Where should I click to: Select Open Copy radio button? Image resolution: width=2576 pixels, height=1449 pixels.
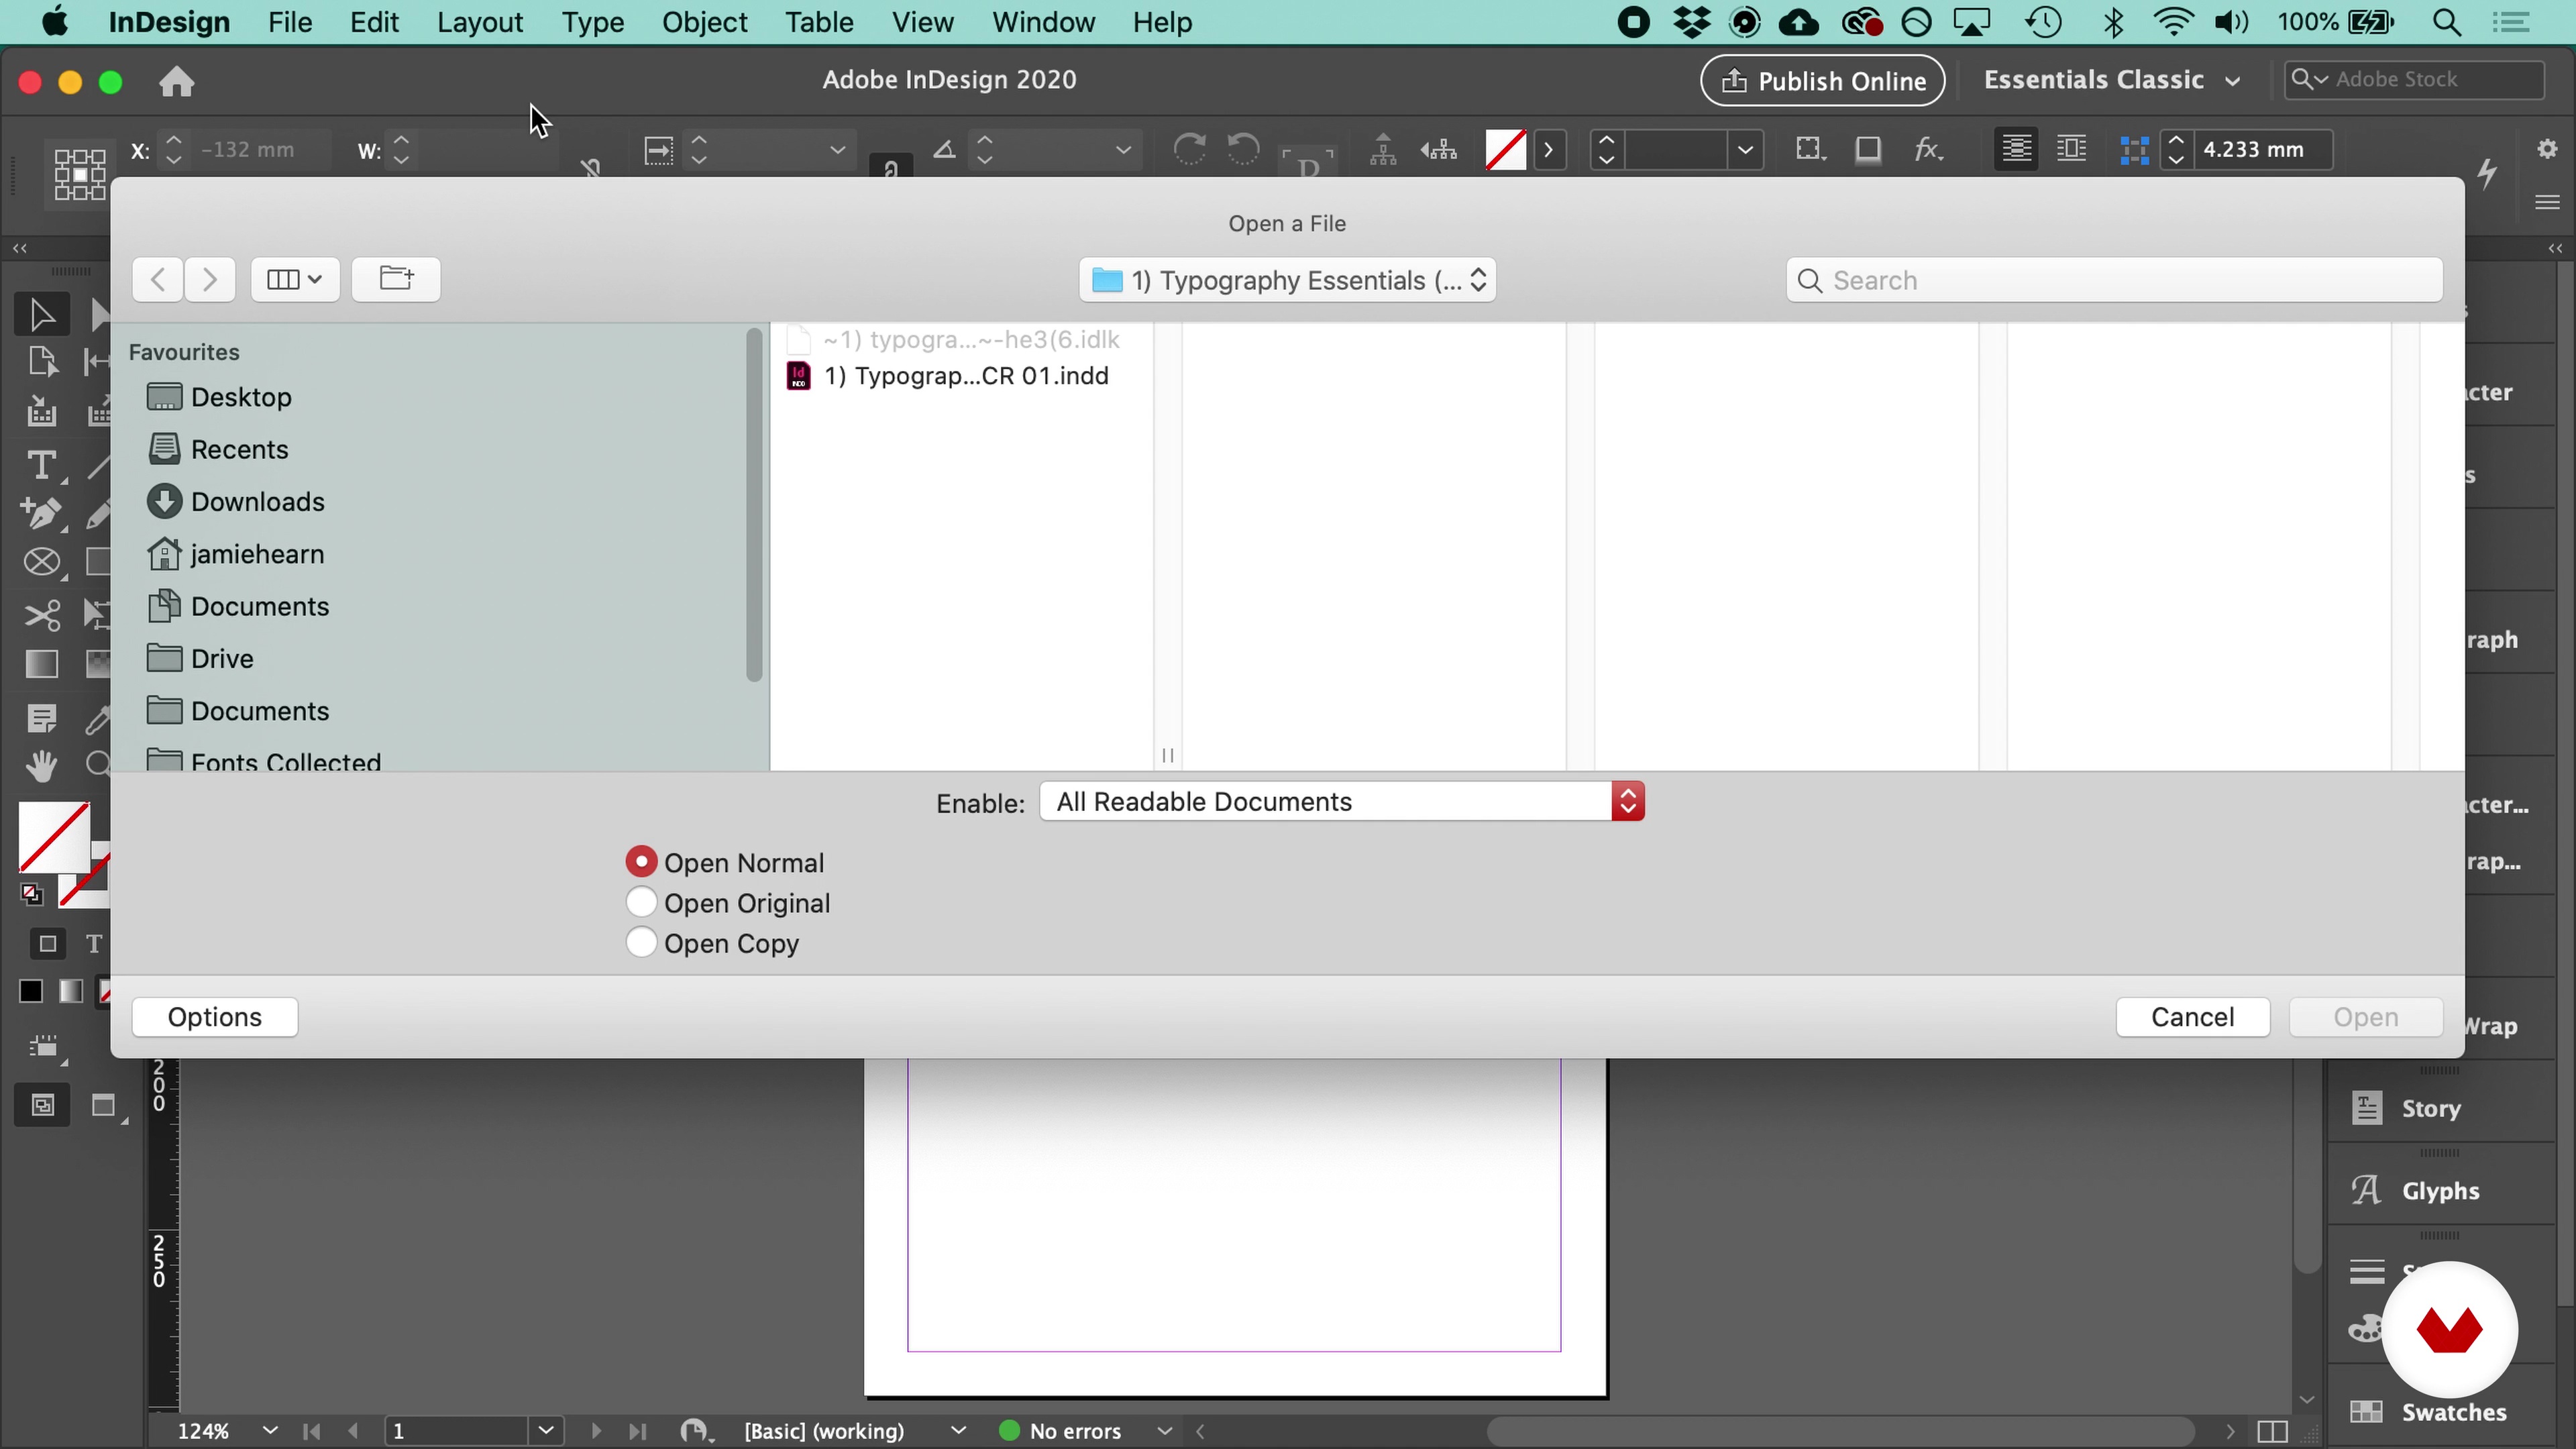click(x=641, y=942)
